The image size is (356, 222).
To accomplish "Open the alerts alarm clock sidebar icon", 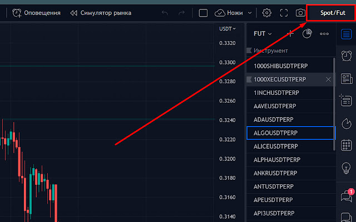I will tap(347, 56).
